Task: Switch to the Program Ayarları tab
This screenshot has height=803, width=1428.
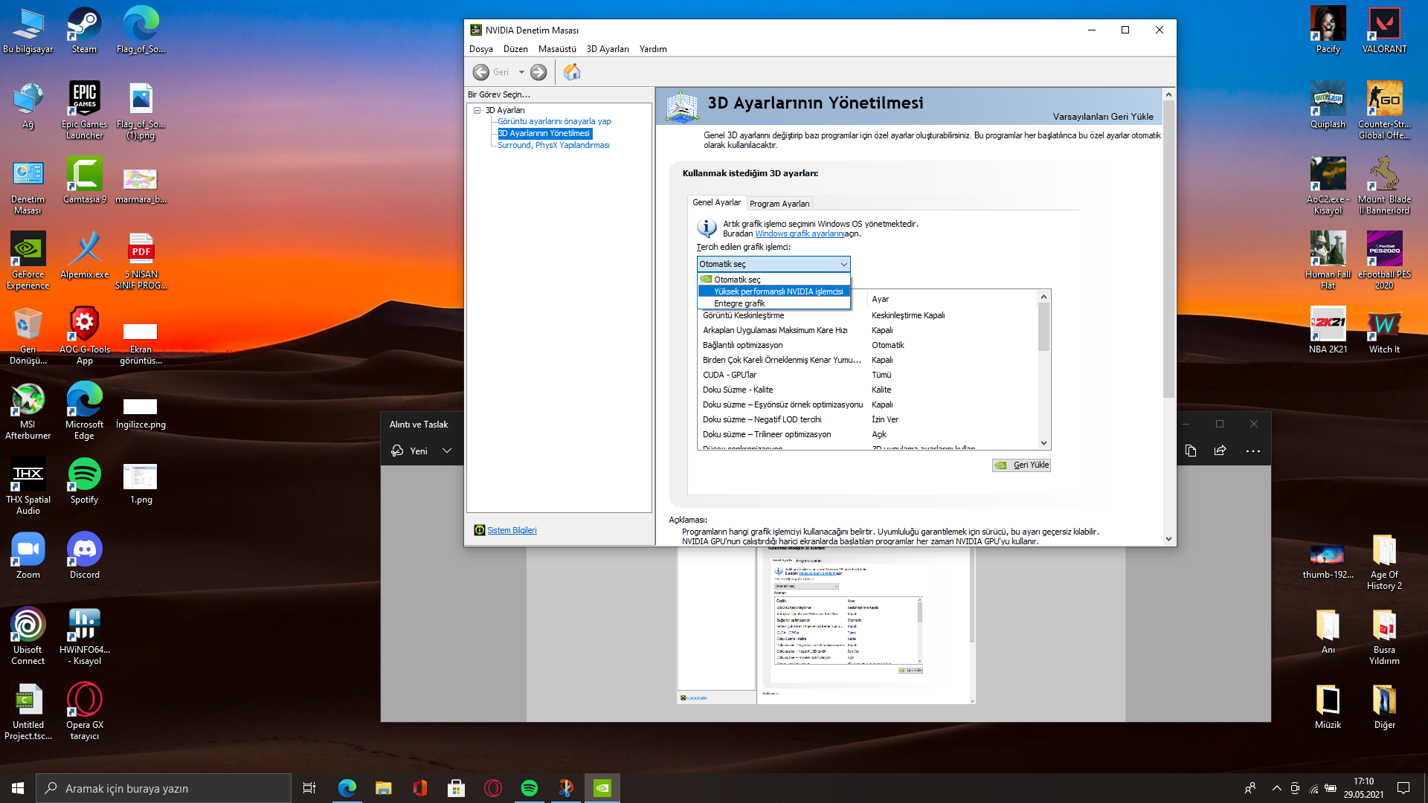Action: 779,204
